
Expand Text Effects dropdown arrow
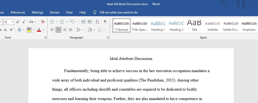pos(24,30)
